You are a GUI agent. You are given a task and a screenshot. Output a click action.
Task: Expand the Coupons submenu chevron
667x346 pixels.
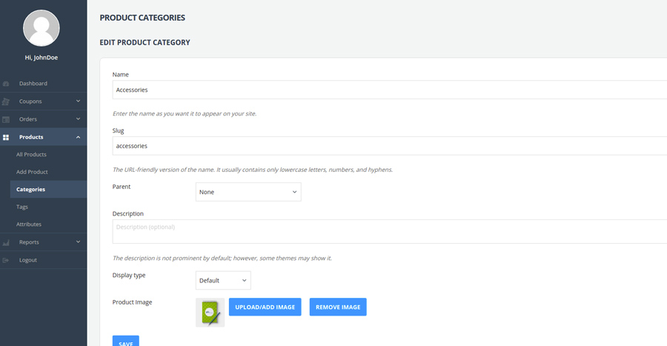pyautogui.click(x=78, y=102)
